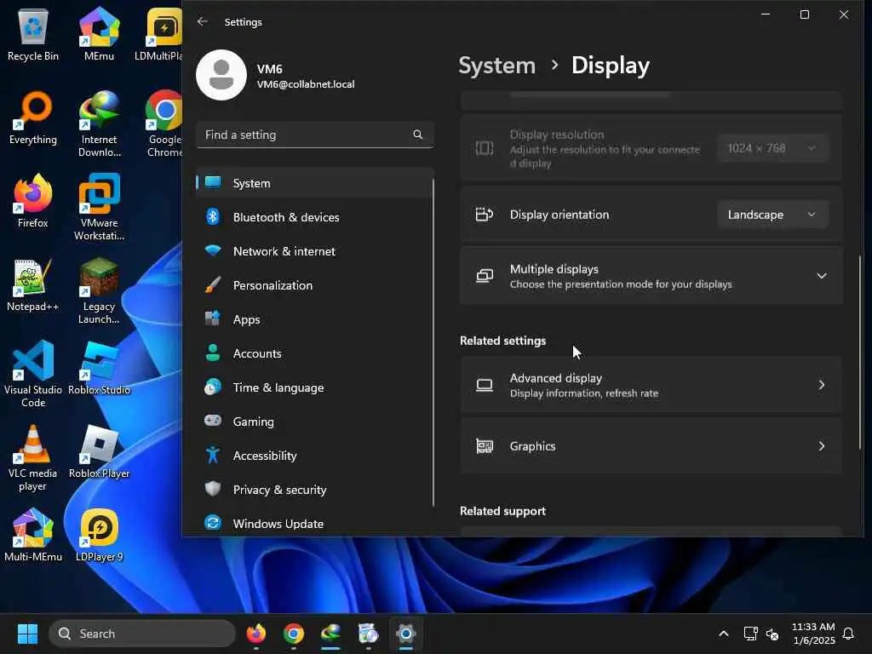Expand the Multiple displays section
Image resolution: width=872 pixels, height=654 pixels.
tap(822, 276)
